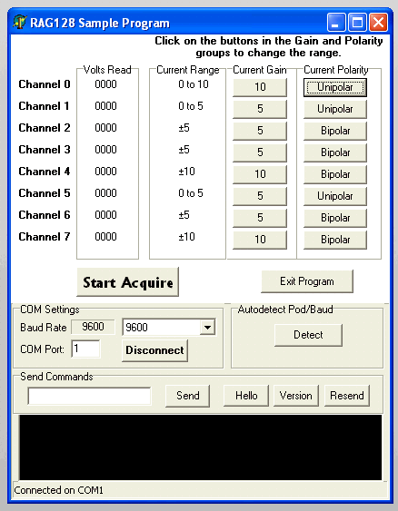Open the baud rate 9600 dropdown arrow

pyautogui.click(x=207, y=327)
